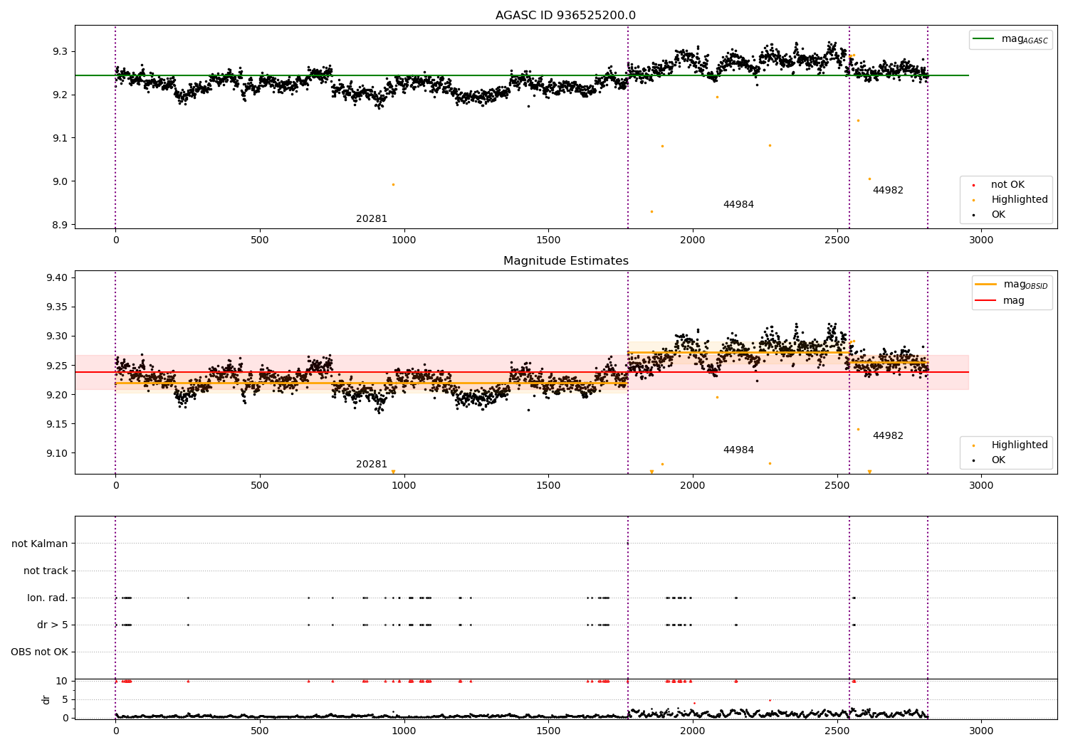This screenshot has width=1068, height=747.
Task: Click the lowest orange highlighted point in top plot
Action: coord(651,211)
